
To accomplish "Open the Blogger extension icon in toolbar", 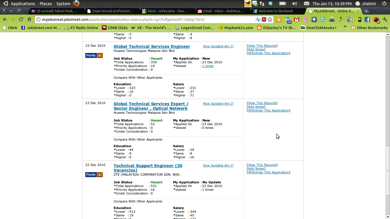I will point(279,19).
